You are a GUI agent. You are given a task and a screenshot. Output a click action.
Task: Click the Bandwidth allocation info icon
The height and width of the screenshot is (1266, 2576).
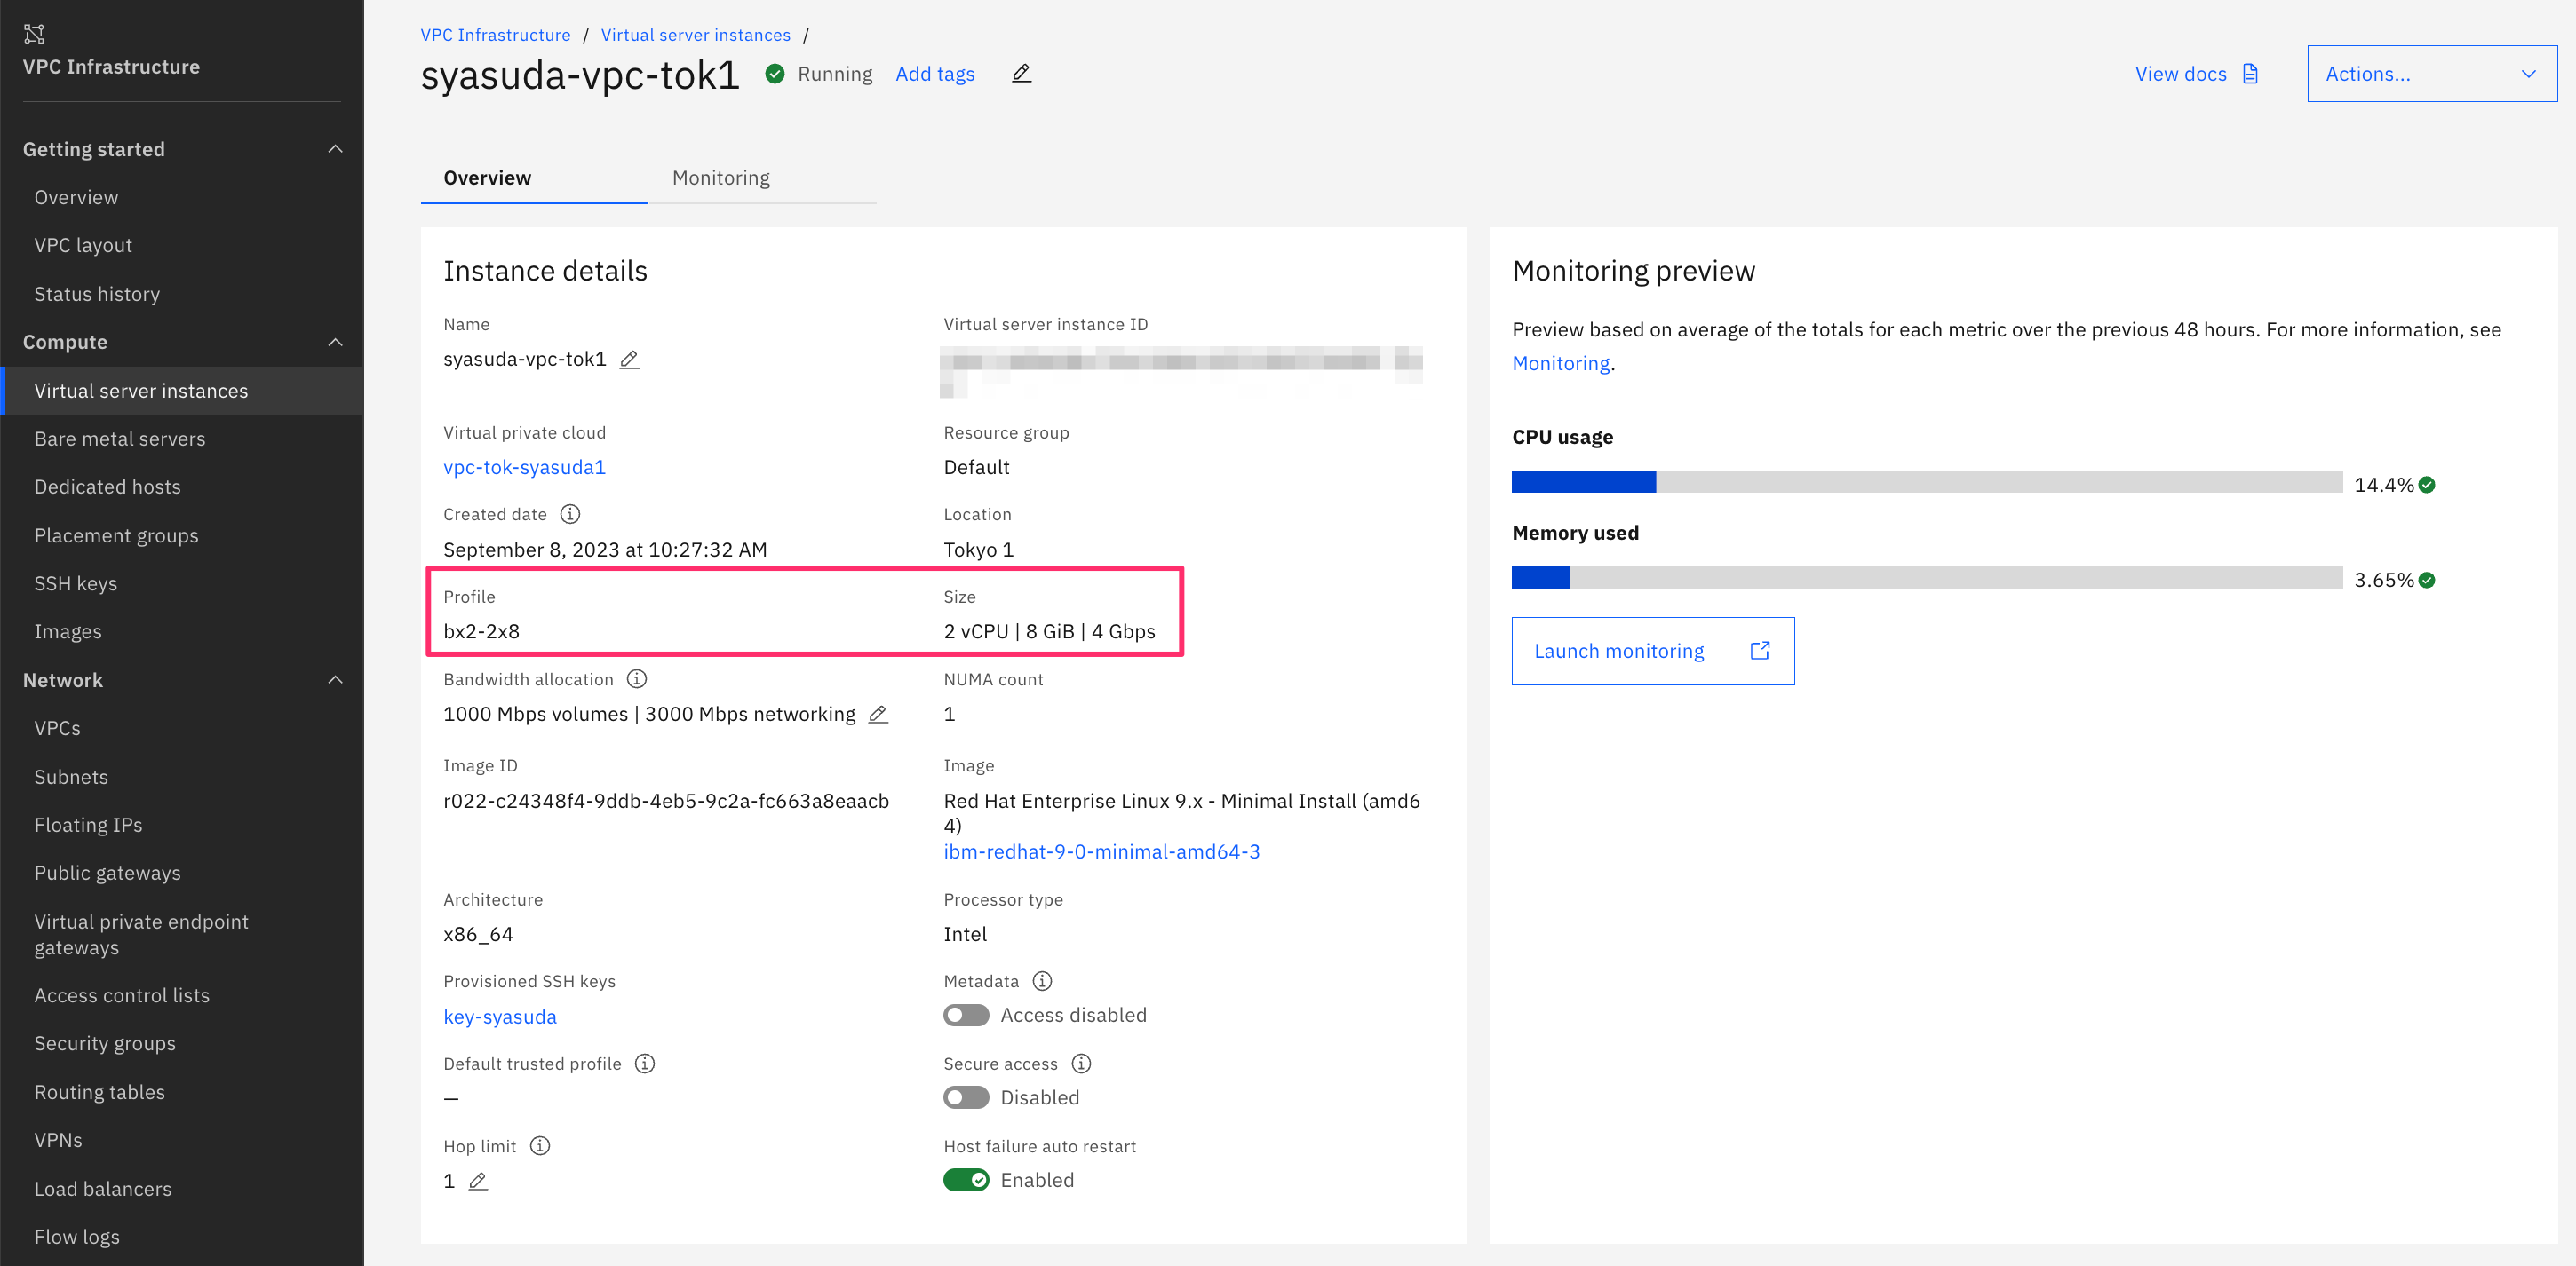click(x=637, y=679)
